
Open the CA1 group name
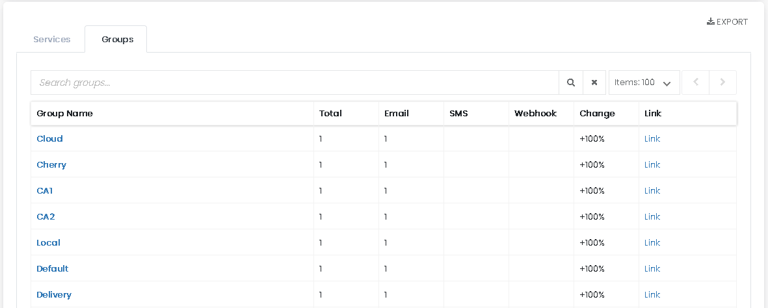pos(45,190)
